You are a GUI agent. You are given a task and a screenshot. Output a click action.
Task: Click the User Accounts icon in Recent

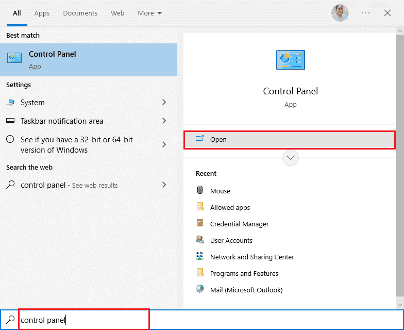point(200,240)
